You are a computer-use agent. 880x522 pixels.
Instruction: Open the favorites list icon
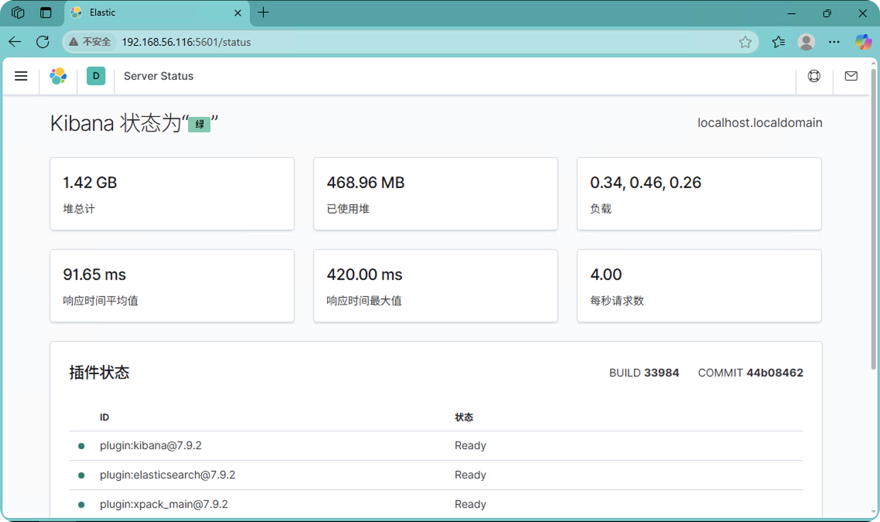click(778, 42)
